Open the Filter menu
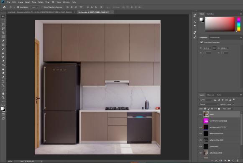The width and height of the screenshot is (243, 163). pos(47,2)
